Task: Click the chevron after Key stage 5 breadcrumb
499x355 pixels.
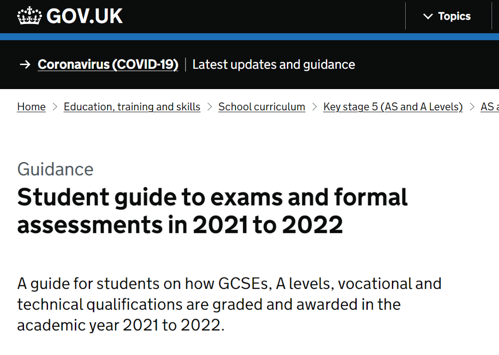Action: pos(472,107)
